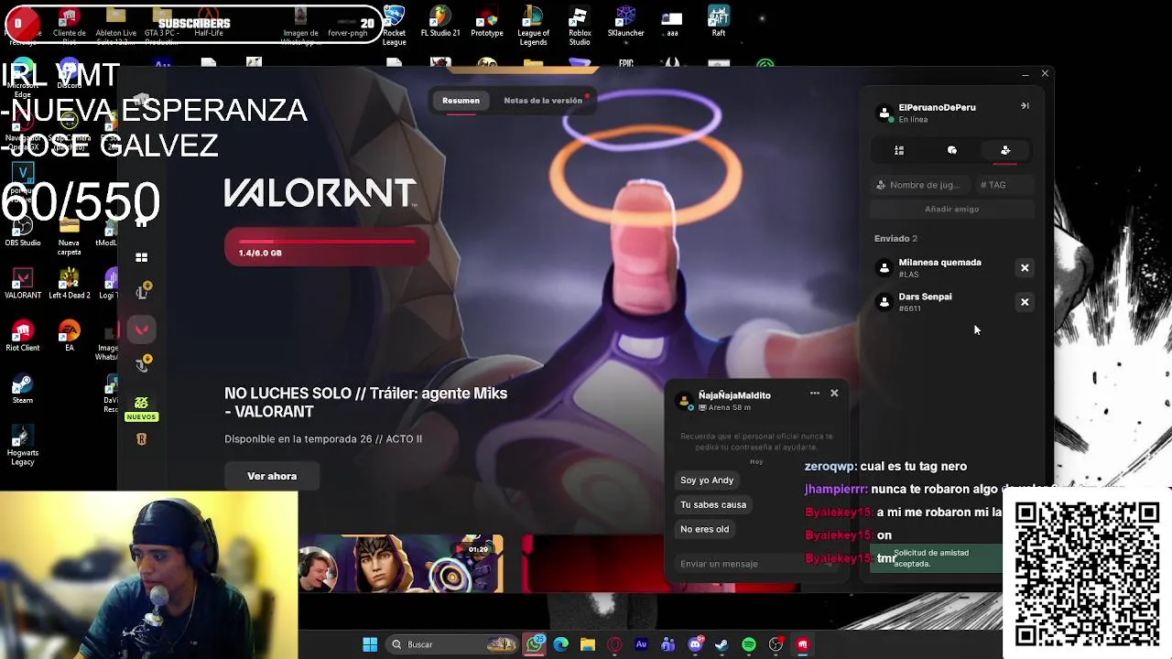Open Steam from the taskbar

click(x=722, y=644)
